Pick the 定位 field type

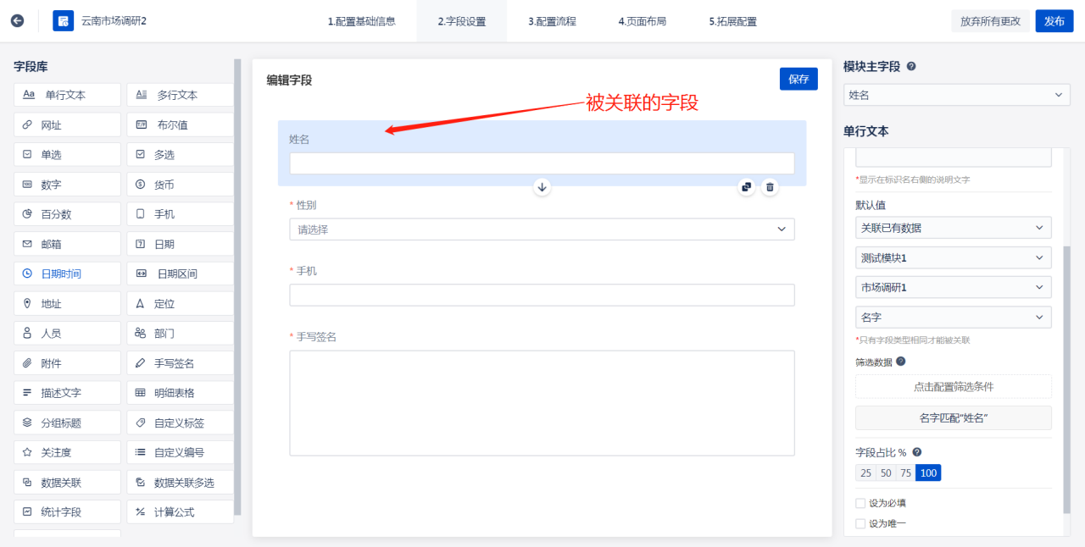(x=180, y=304)
